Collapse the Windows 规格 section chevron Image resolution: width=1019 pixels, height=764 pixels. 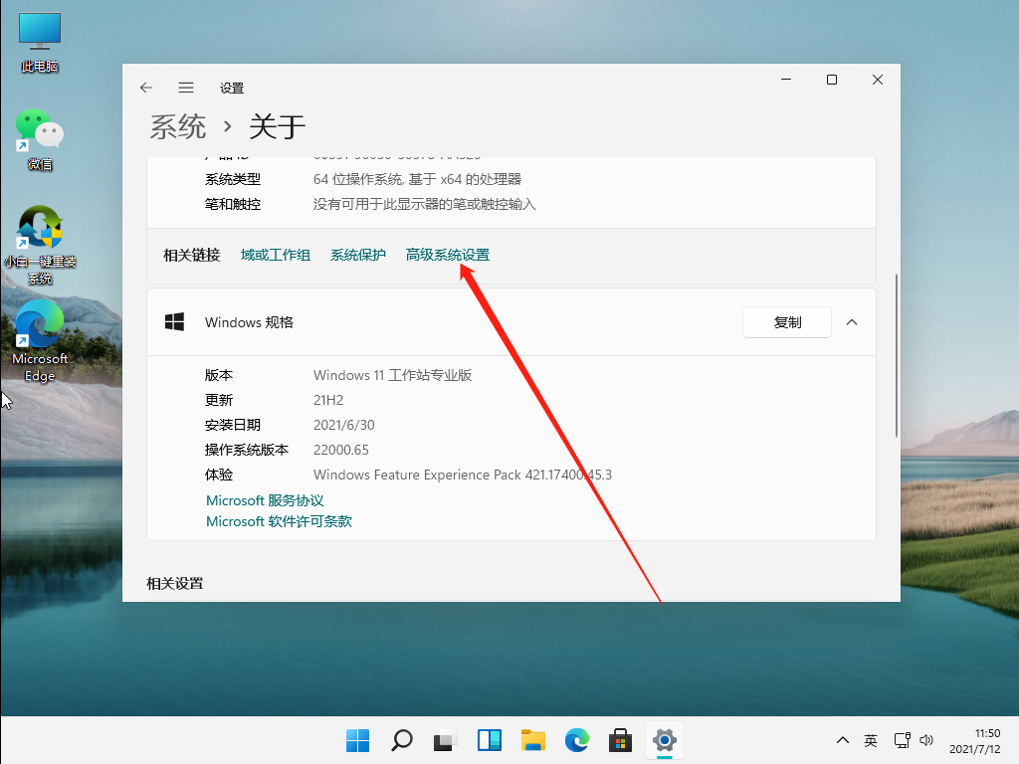click(x=852, y=322)
